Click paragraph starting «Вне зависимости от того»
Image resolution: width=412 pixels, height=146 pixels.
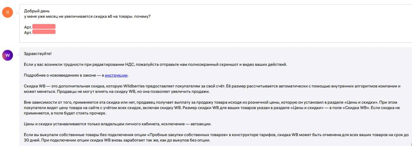214,108
